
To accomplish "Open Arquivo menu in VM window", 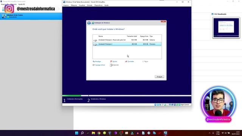I will pyautogui.click(x=66, y=5).
